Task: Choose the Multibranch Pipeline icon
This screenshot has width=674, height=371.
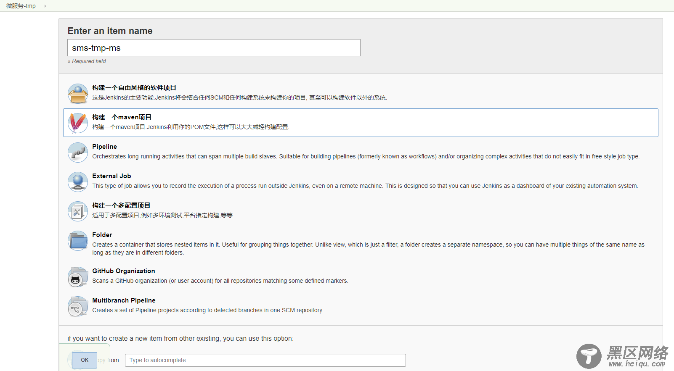Action: click(78, 306)
